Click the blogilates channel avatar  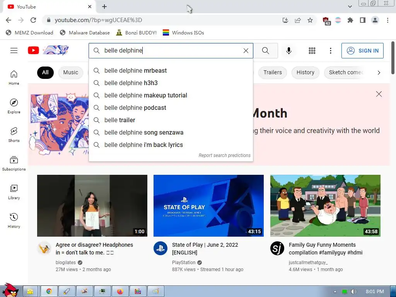(x=44, y=248)
